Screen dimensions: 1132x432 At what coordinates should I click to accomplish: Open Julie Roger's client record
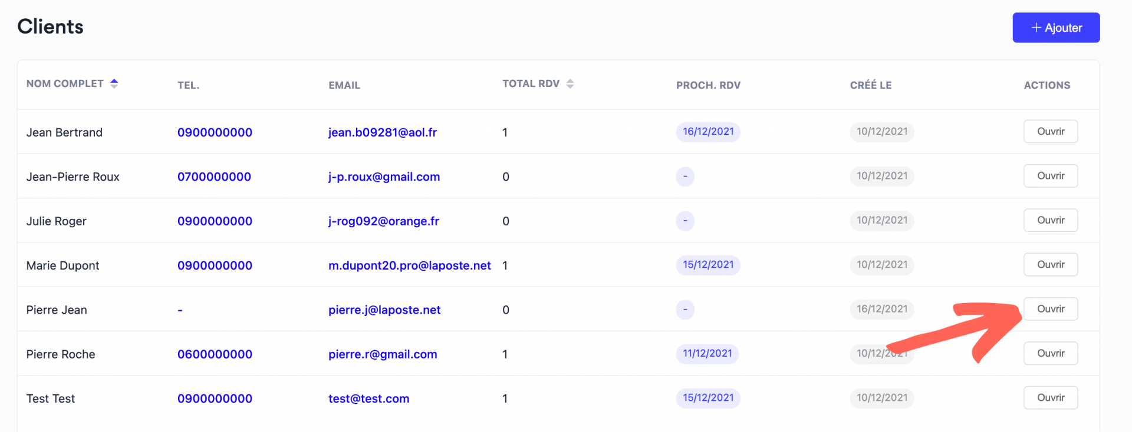point(1051,220)
